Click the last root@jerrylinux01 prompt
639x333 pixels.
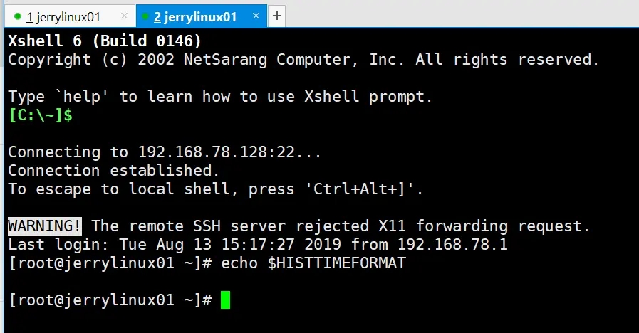110,300
